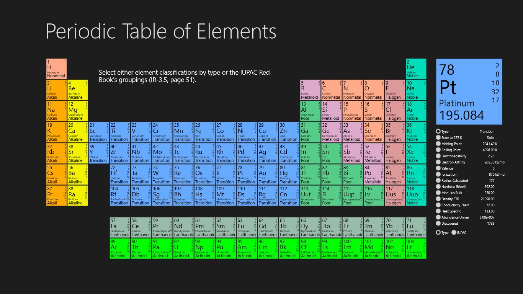Select the Ununoctium element tile
This screenshot has height=294, width=523.
click(x=416, y=196)
